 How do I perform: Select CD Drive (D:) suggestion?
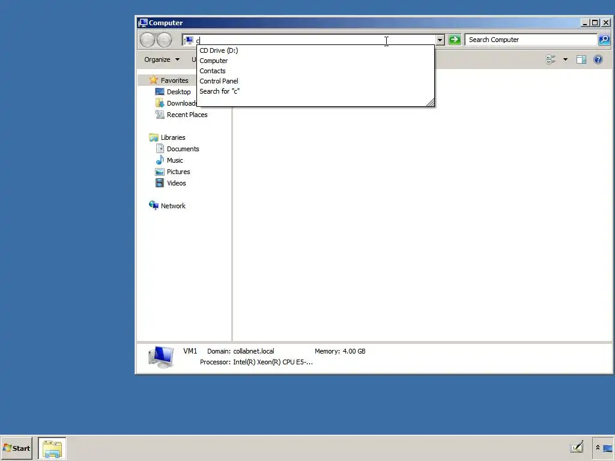315,50
